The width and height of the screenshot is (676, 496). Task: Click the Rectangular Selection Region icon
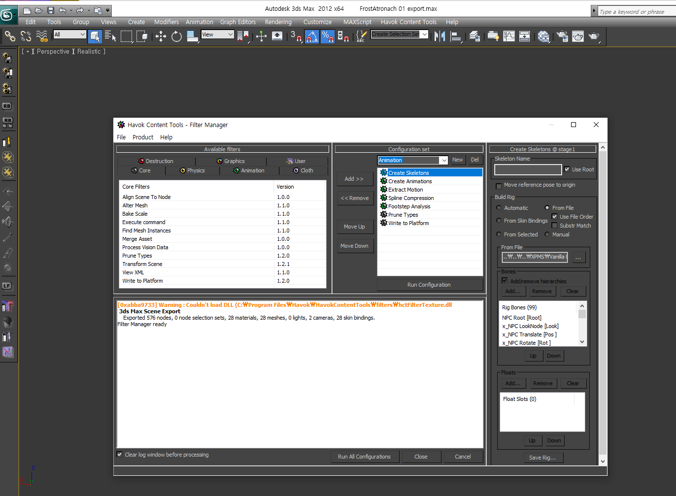coord(127,36)
